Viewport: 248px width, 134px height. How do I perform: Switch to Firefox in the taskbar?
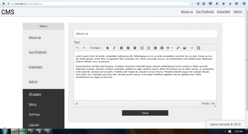15,131
